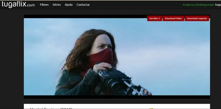
Task: Open the Séries menu item
Action: tap(57, 5)
